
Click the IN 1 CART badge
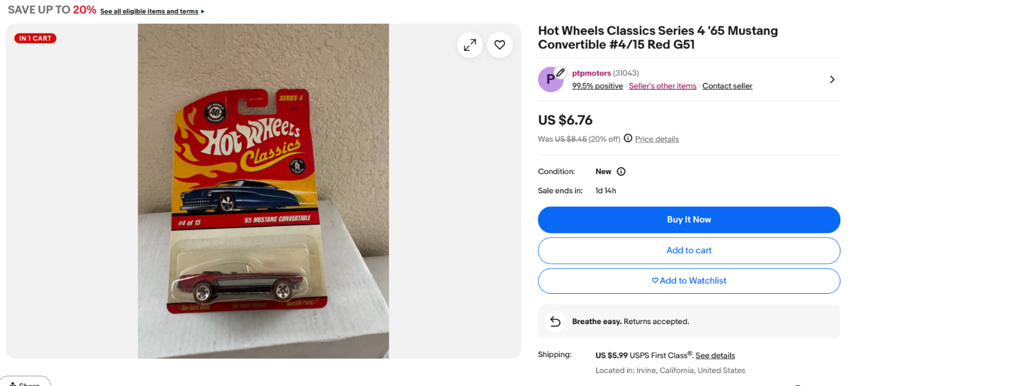point(35,39)
